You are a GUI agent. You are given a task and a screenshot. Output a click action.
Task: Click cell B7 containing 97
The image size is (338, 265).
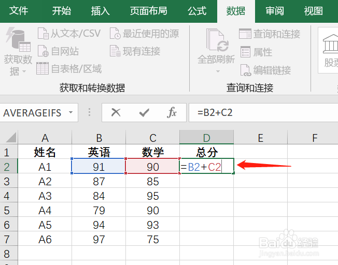tap(98, 240)
